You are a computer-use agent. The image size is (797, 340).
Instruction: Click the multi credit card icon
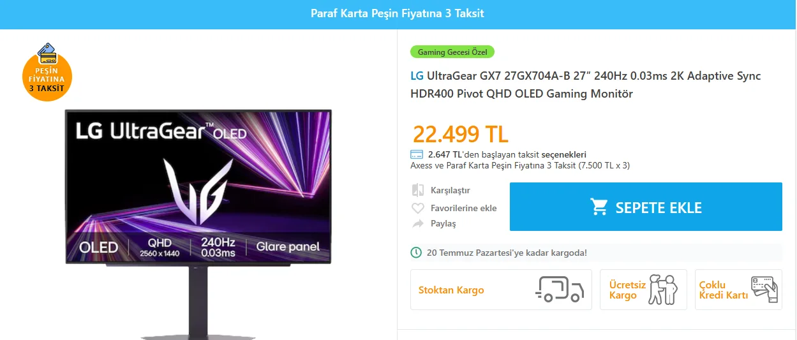[x=764, y=290]
